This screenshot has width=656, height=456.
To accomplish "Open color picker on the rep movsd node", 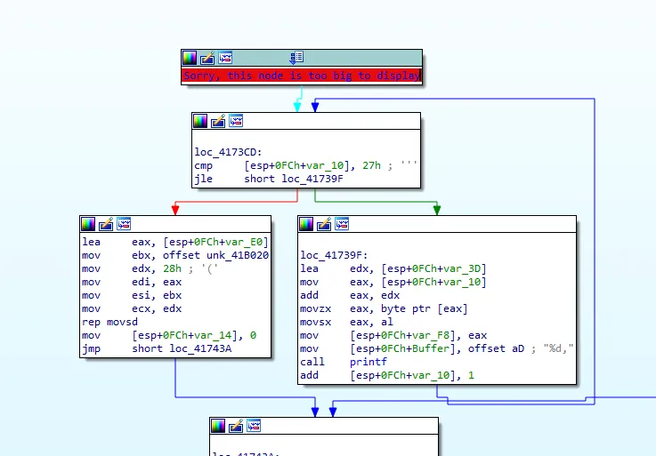I will pos(88,224).
